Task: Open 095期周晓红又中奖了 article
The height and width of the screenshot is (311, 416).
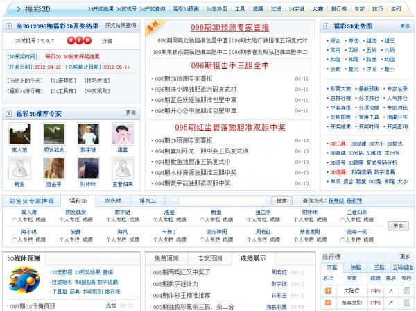Action: (182, 272)
